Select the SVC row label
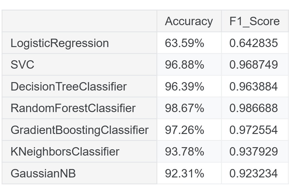The image size is (289, 196). tap(79, 64)
